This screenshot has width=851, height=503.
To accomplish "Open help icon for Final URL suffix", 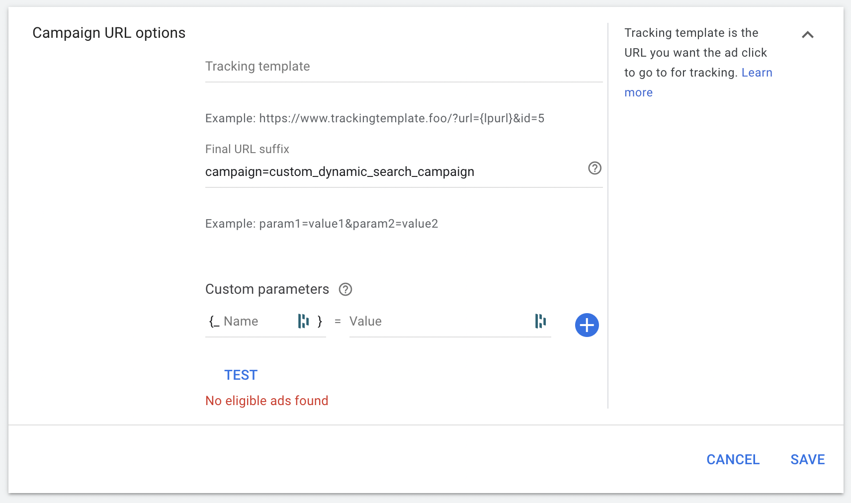I will coord(595,168).
